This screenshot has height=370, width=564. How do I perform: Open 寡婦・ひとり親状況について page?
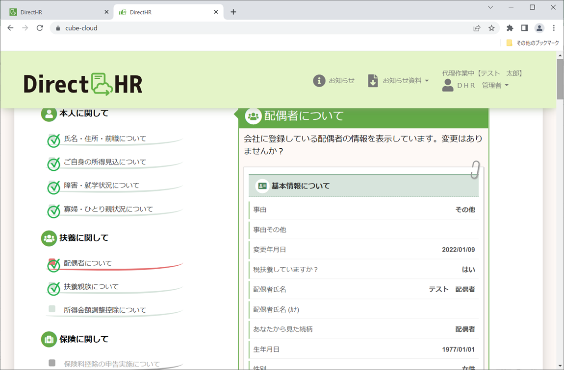108,209
